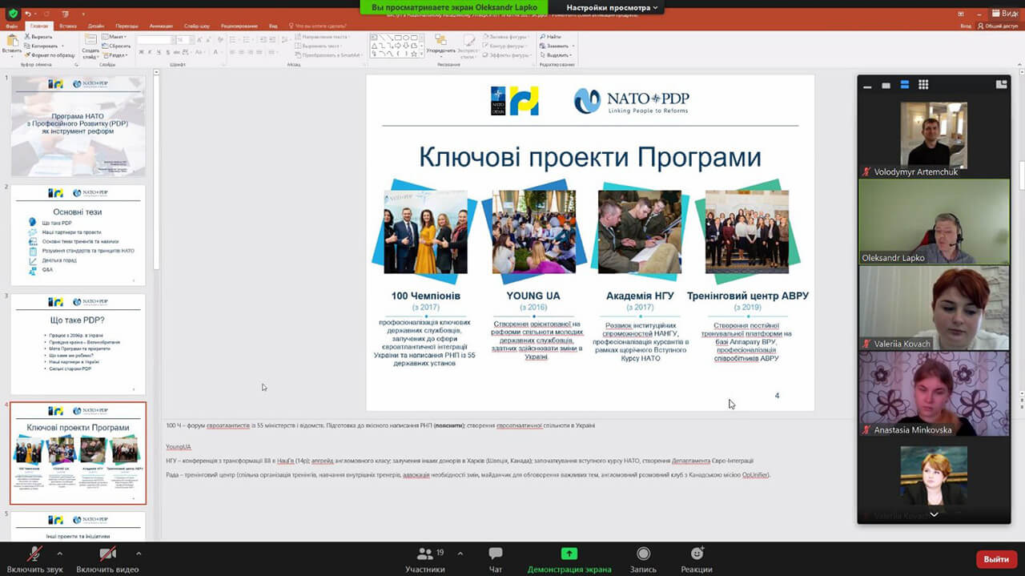
Task: Click the green Zoom encryption shield icon
Action: 13,14
